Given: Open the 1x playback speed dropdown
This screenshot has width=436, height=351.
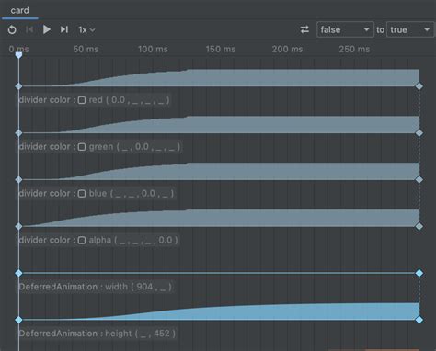Looking at the screenshot, I should point(86,30).
